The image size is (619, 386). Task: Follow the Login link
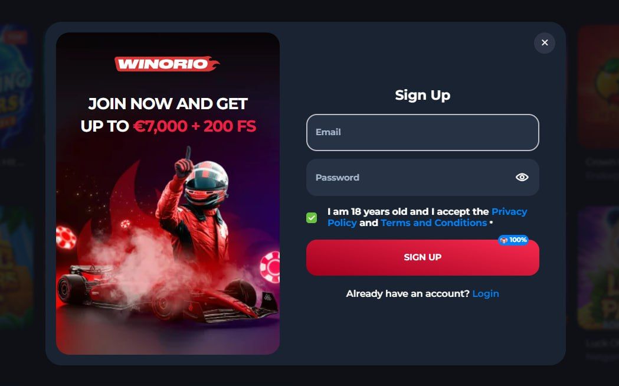pyautogui.click(x=486, y=294)
